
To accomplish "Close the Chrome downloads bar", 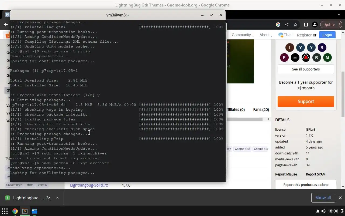I will coord(340,198).
